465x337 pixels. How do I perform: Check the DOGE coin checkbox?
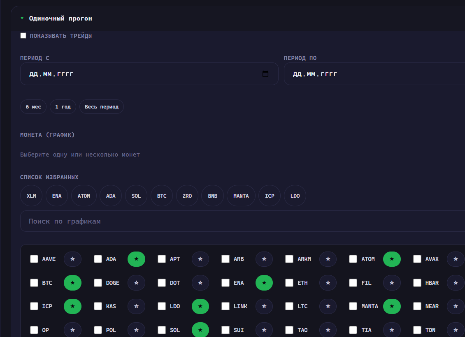click(98, 282)
